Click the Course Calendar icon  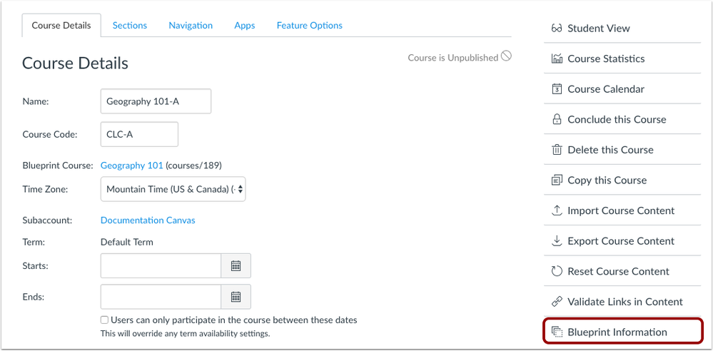tap(557, 89)
